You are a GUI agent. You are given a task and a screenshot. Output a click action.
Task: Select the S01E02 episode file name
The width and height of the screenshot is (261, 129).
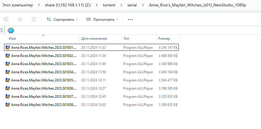click(x=44, y=55)
